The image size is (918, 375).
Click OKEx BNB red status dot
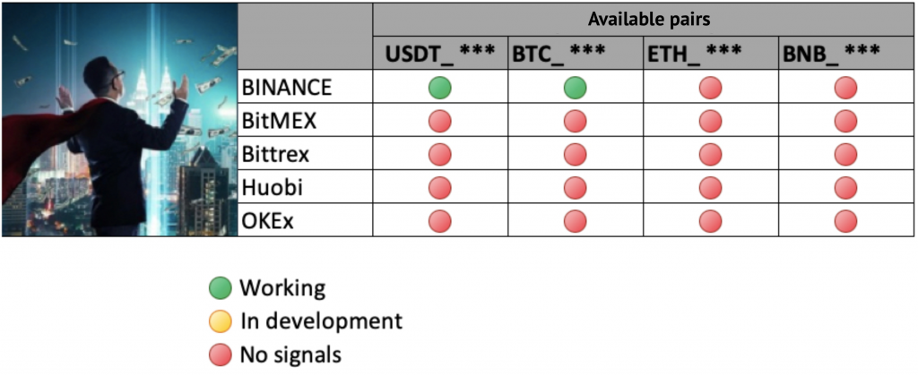click(845, 220)
